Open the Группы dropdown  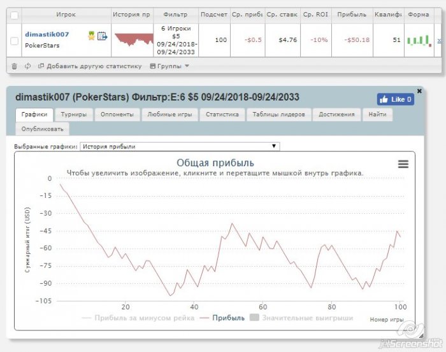(169, 66)
